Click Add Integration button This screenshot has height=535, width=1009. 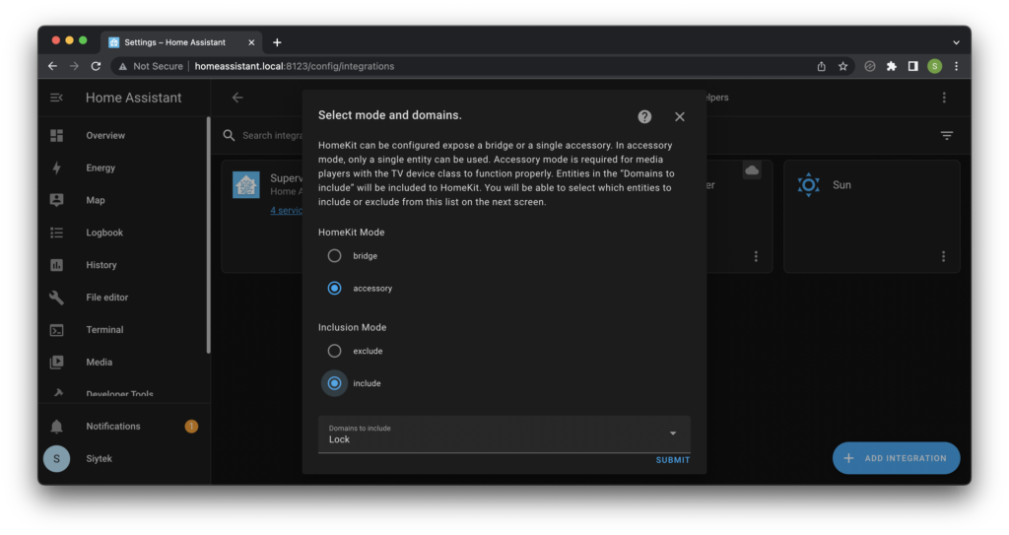[x=896, y=458]
